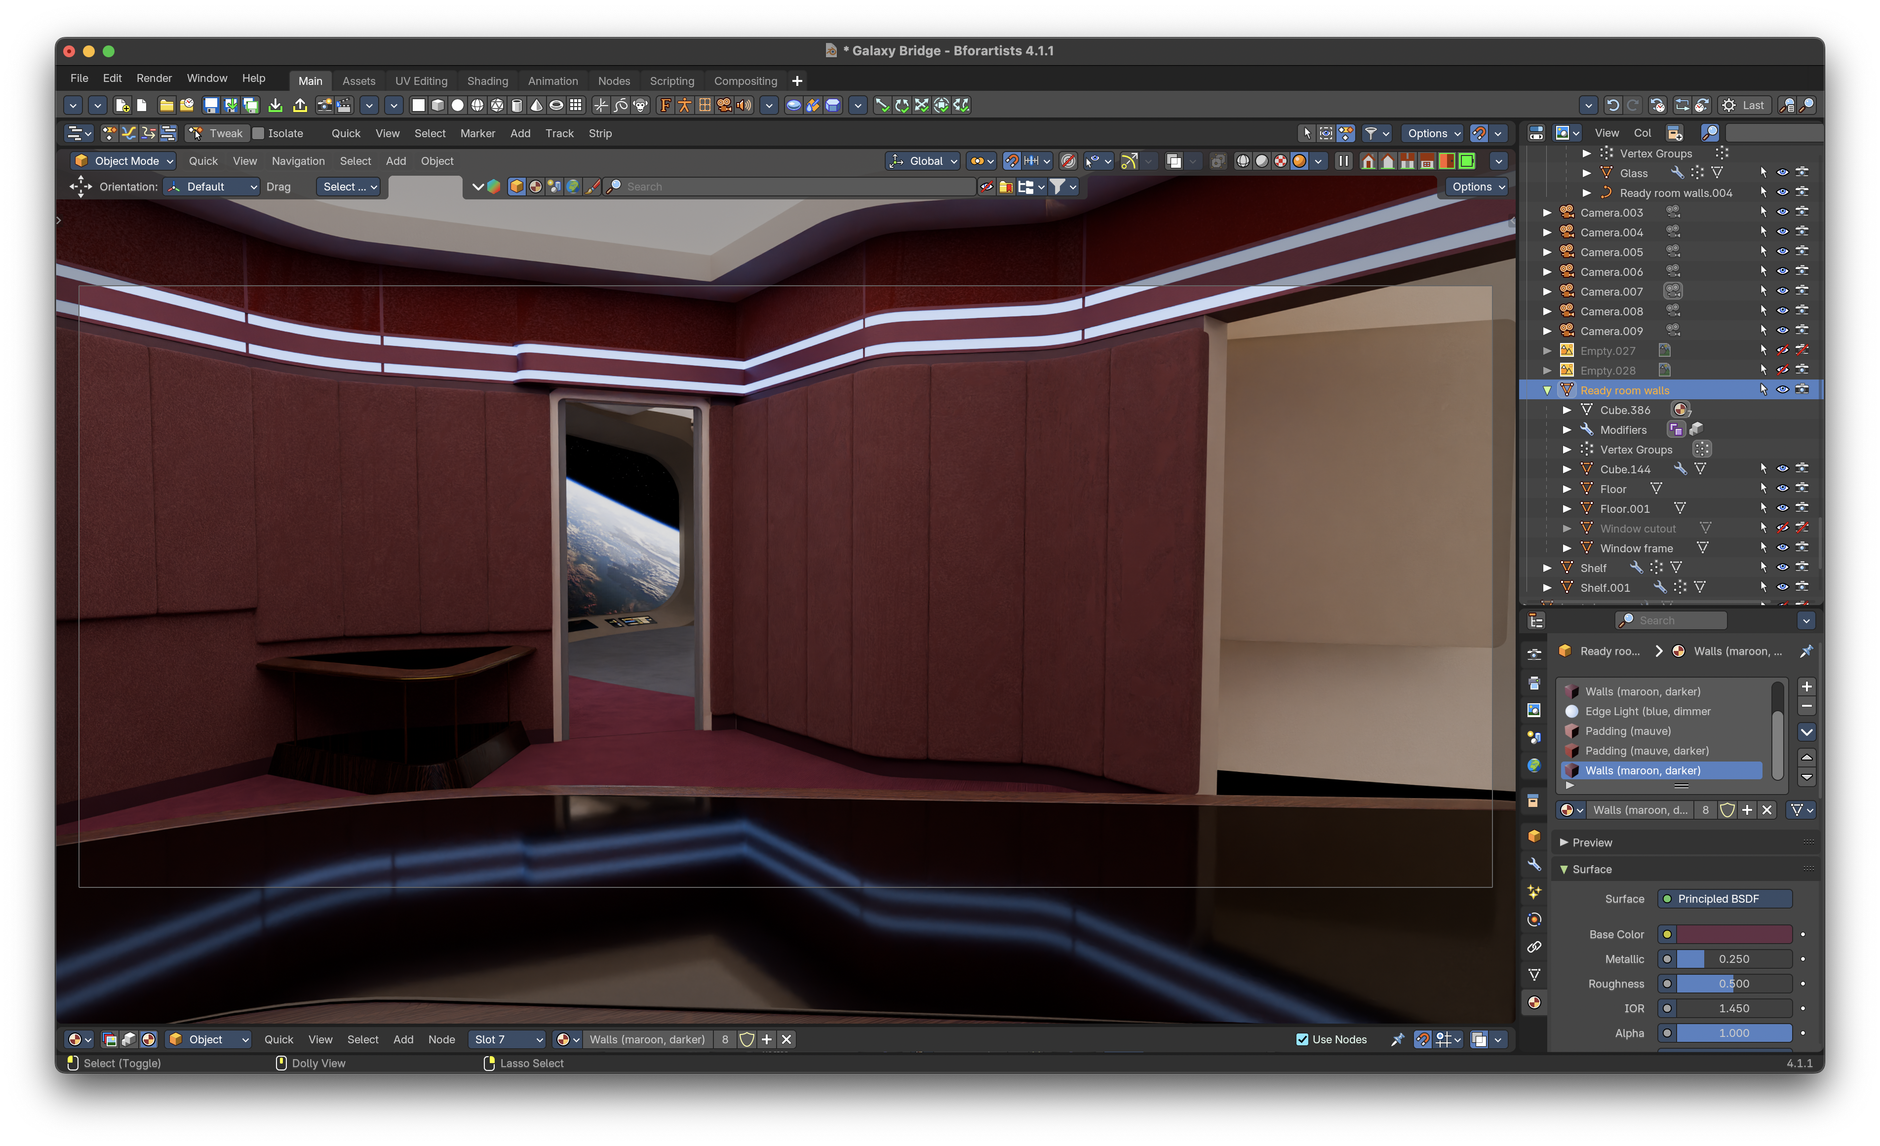Open the Modifiers wrench tab in Properties
1880x1146 pixels.
1534,865
